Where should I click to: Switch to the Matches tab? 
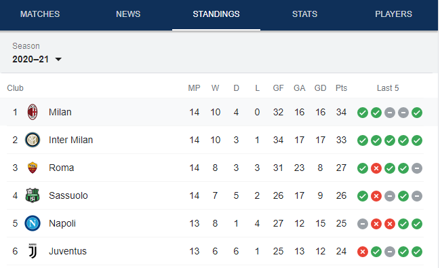click(x=40, y=14)
